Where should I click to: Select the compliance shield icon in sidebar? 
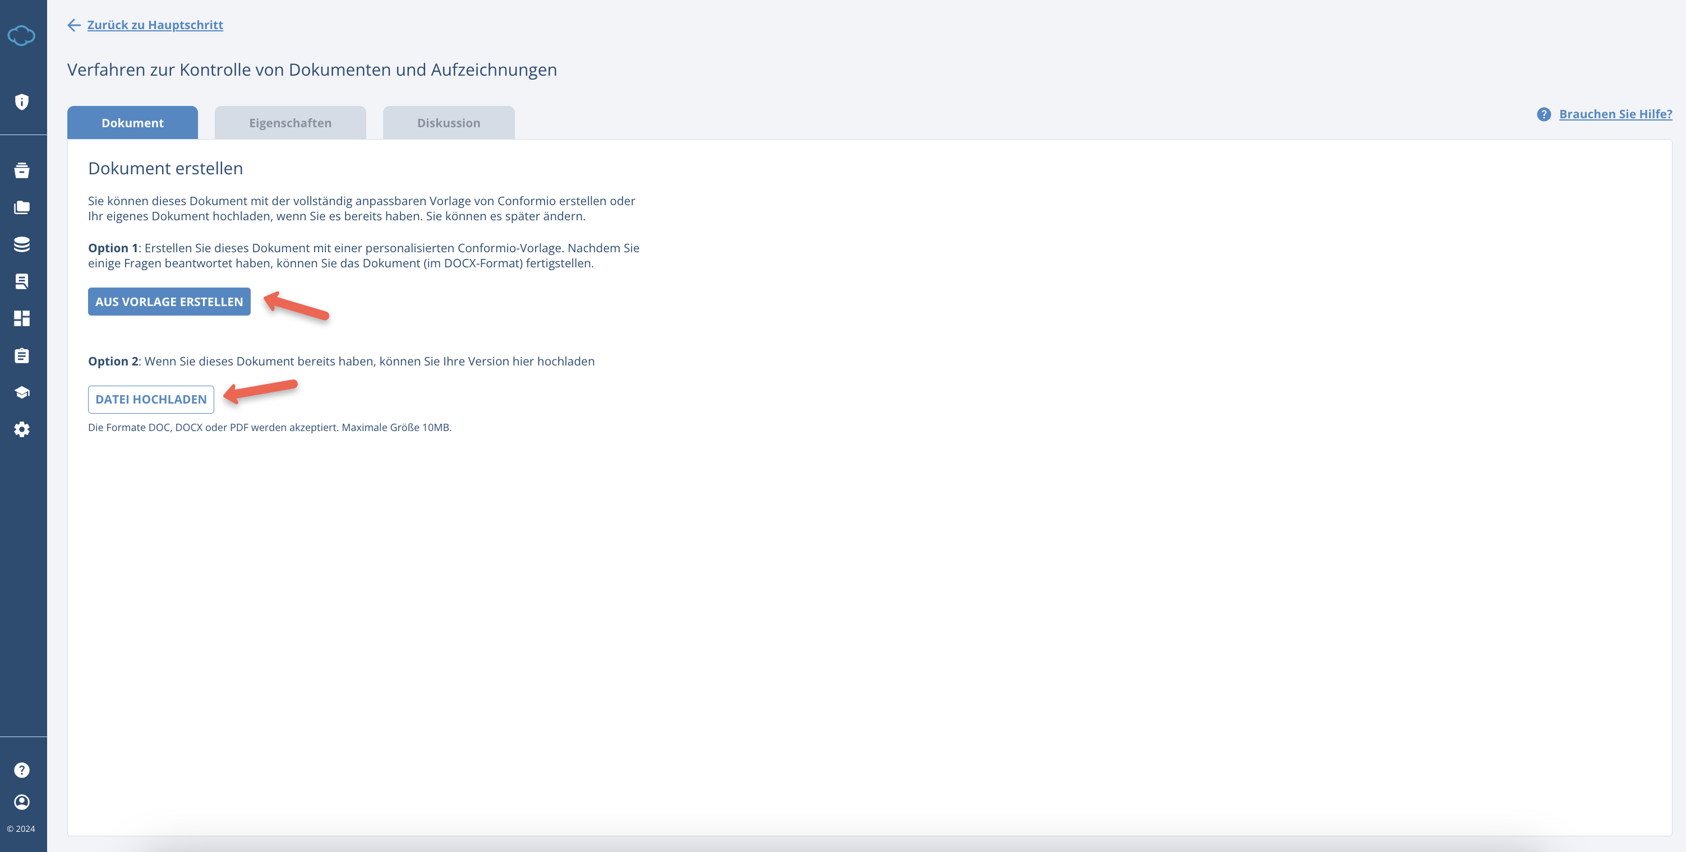pos(22,102)
